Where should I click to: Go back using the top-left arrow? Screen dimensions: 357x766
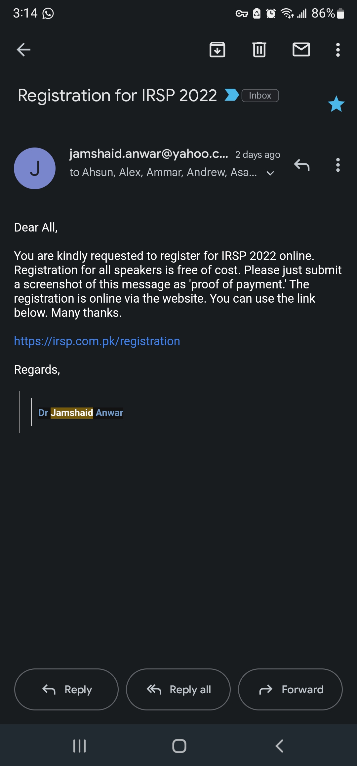pos(23,50)
